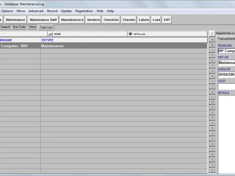The image size is (235, 176).
Task: Jump to records starting with X
Action: (x=212, y=160)
